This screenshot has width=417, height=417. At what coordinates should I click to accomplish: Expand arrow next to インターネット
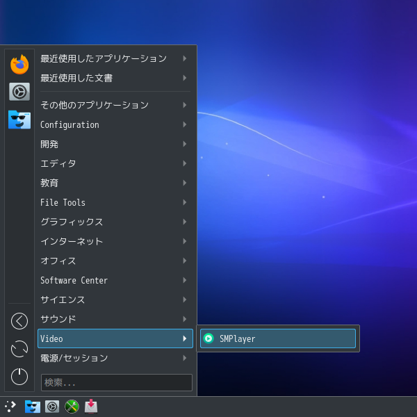point(185,241)
